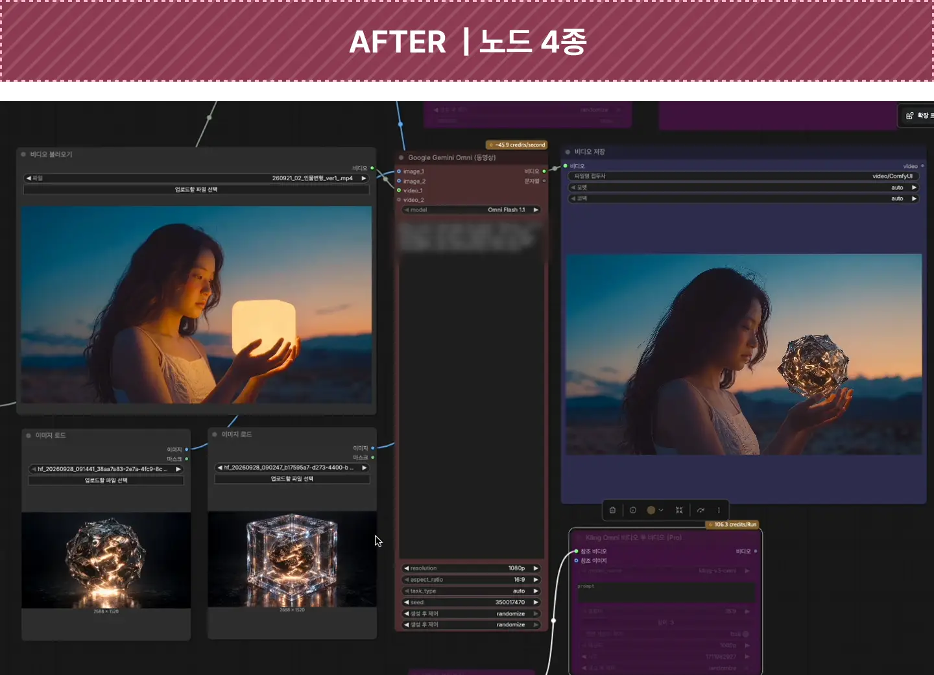Screen dimensions: 934x675
Task: Click the curved bypass arrow icon
Action: coord(700,510)
